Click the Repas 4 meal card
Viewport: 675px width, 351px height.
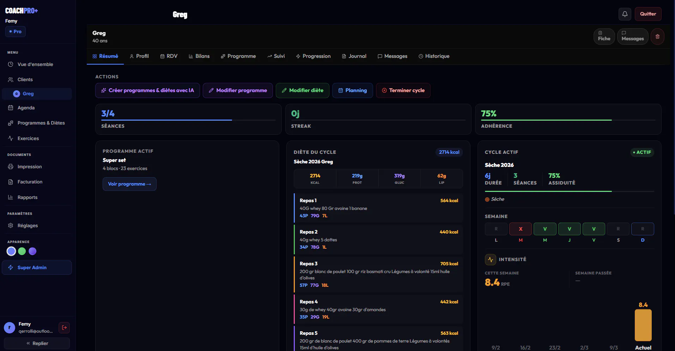[x=378, y=309]
